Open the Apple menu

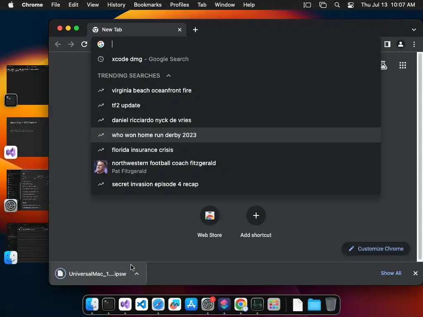(11, 5)
